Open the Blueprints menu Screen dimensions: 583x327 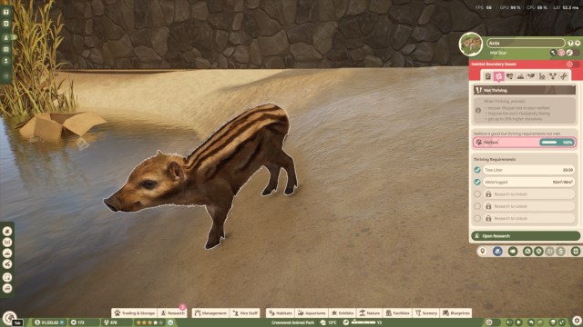[456, 312]
